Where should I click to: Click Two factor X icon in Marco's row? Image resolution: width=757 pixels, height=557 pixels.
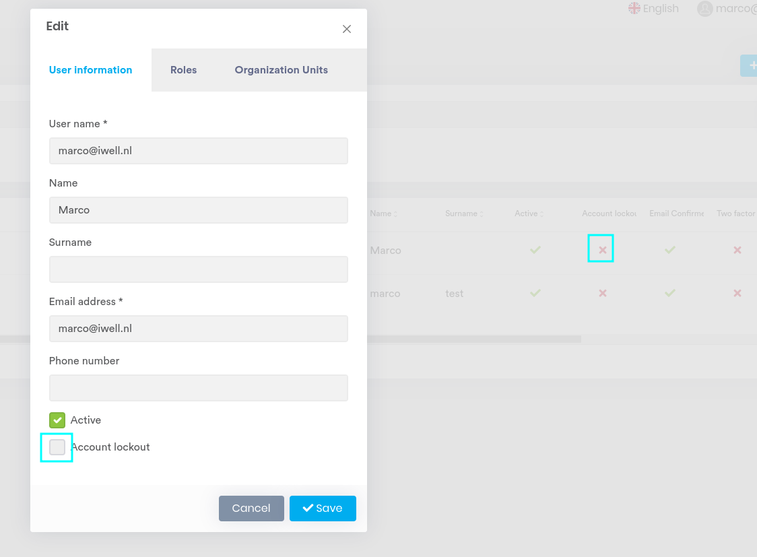(x=737, y=249)
